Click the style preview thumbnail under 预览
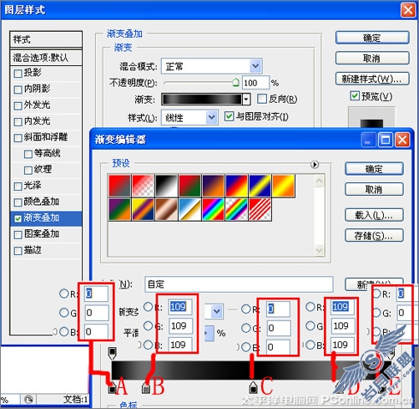 (371, 117)
